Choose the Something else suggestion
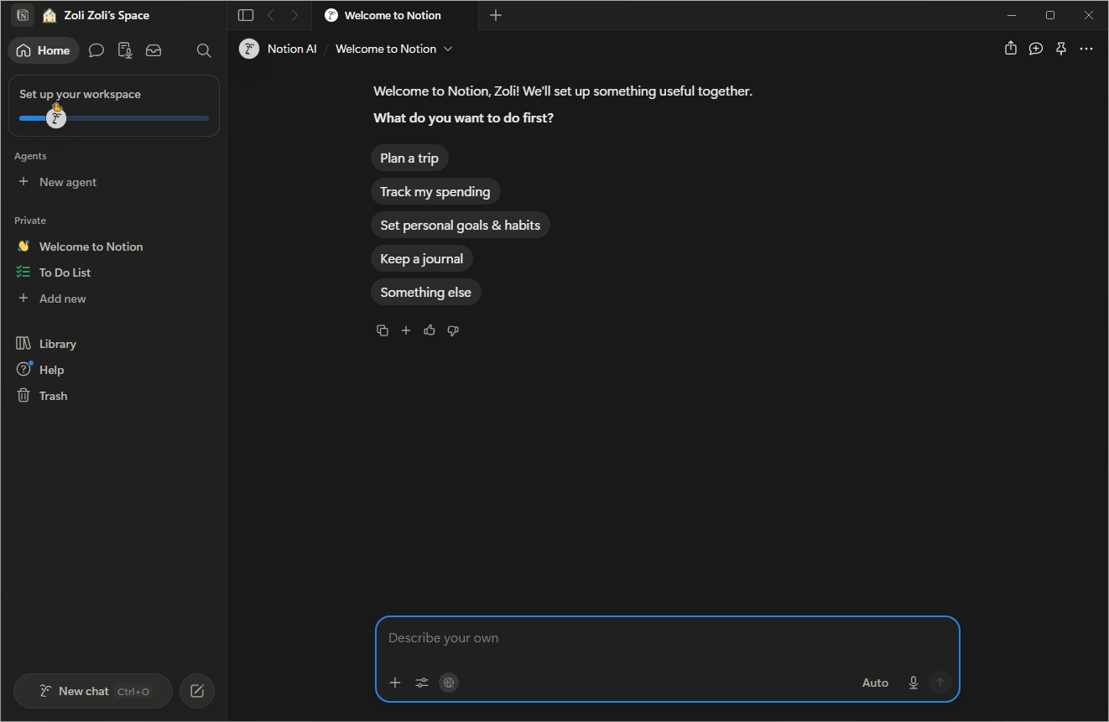This screenshot has width=1109, height=722. (x=426, y=292)
